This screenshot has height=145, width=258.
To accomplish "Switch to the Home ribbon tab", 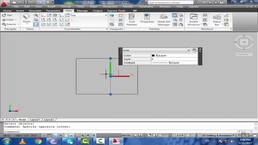I will click(7, 11).
